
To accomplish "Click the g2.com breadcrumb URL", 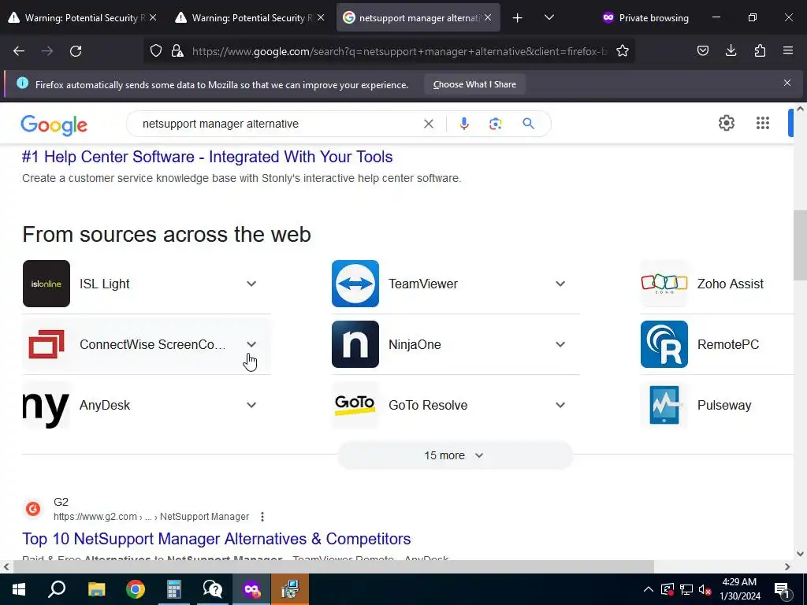I will click(151, 517).
